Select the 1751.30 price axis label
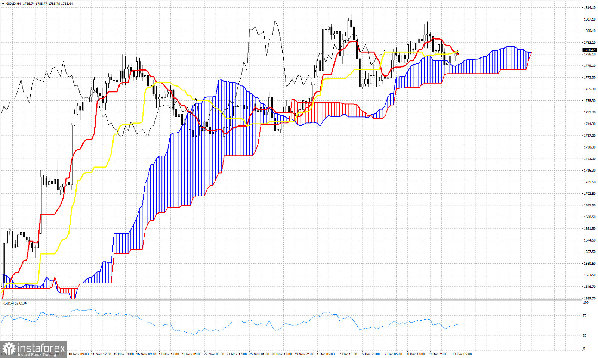598x358 pixels. [590, 112]
